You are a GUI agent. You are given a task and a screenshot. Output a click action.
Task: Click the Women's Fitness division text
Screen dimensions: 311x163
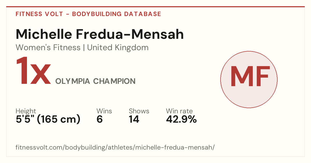48,48
